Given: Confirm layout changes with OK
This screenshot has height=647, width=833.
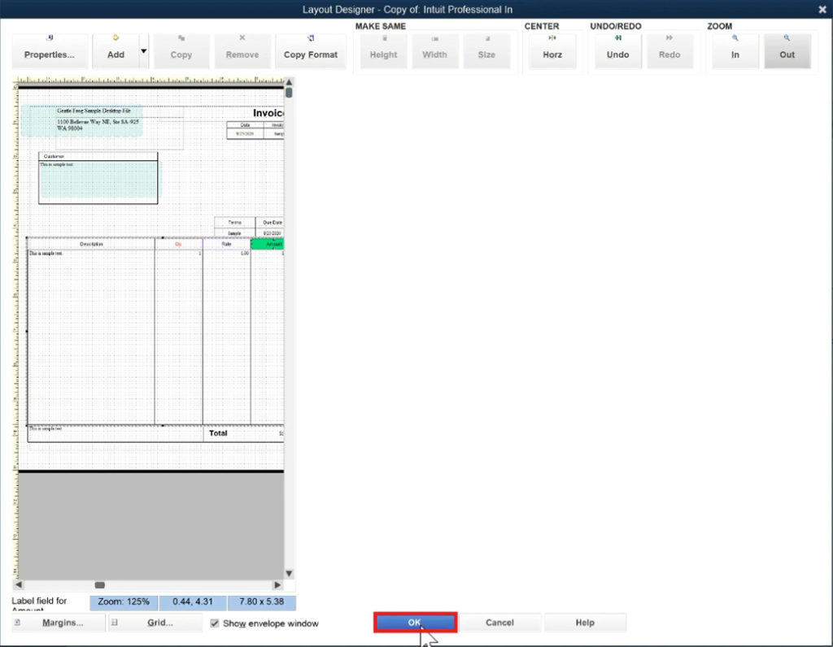Looking at the screenshot, I should [414, 622].
